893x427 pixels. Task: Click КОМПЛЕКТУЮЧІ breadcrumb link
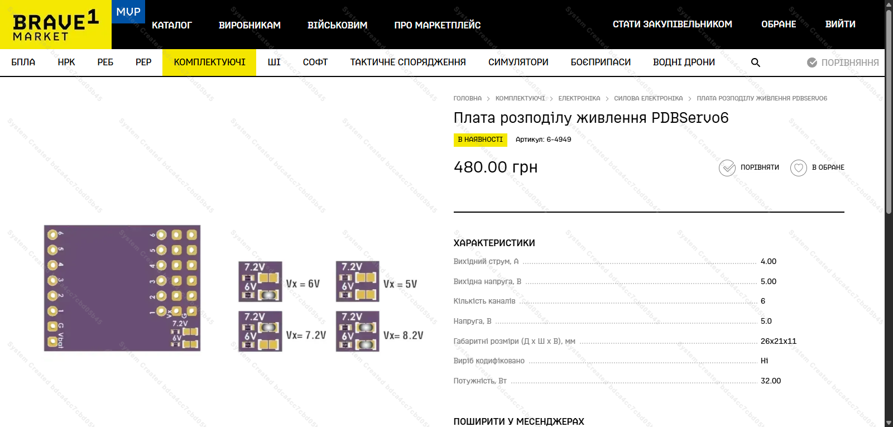(520, 98)
